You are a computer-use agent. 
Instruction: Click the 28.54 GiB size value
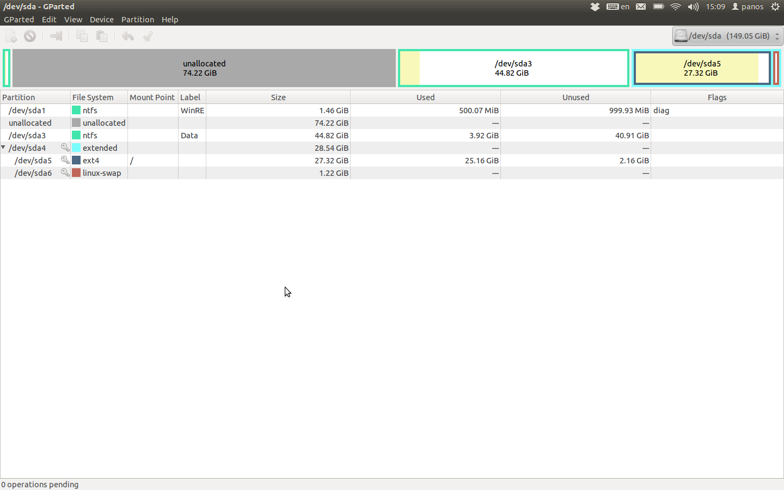pyautogui.click(x=332, y=148)
